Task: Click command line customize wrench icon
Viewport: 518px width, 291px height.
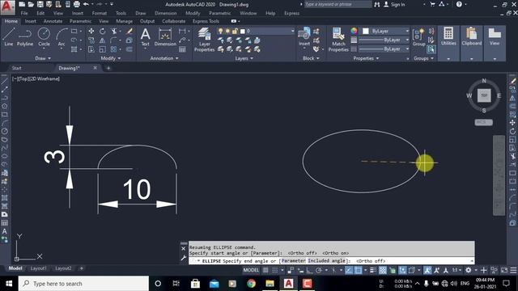Action: [x=184, y=259]
